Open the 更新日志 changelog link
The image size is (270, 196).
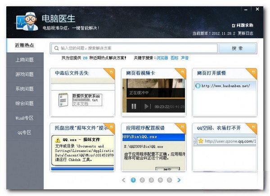245,33
